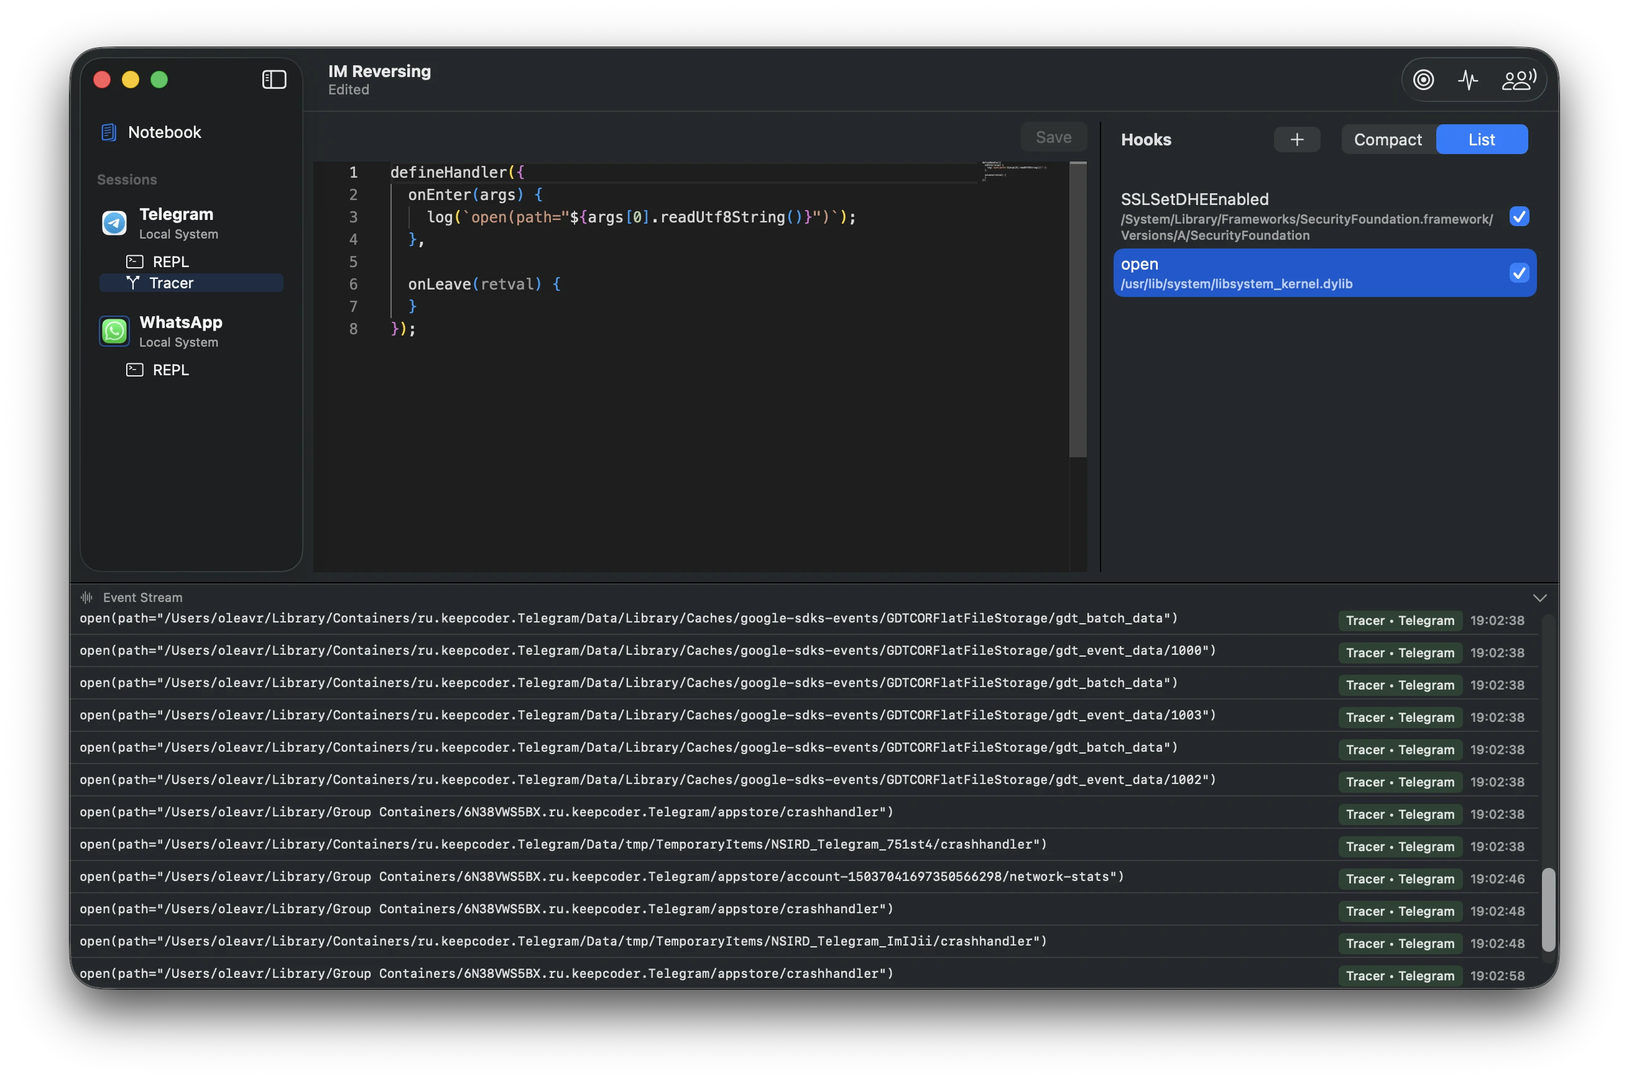
Task: Click event row with gdt_event_data/1003 path
Action: (x=804, y=715)
